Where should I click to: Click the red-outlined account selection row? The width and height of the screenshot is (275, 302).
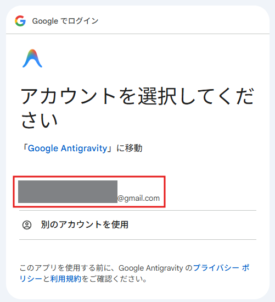(x=89, y=191)
